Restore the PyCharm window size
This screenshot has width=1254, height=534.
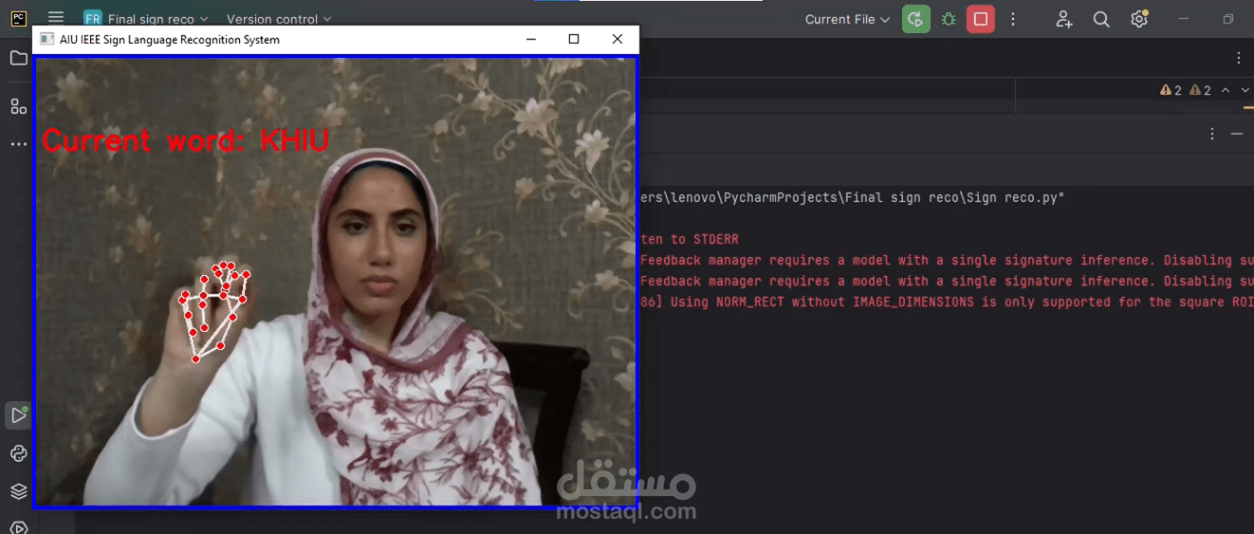pyautogui.click(x=1228, y=19)
